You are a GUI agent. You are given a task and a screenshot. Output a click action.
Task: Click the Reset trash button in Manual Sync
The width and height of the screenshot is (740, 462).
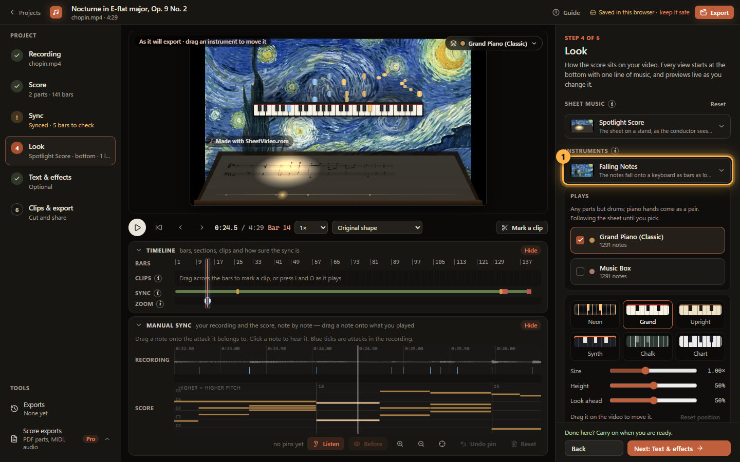coord(524,444)
